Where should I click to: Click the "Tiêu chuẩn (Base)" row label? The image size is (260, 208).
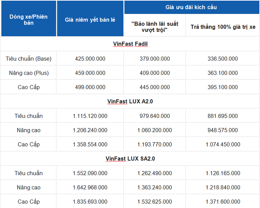[28, 59]
